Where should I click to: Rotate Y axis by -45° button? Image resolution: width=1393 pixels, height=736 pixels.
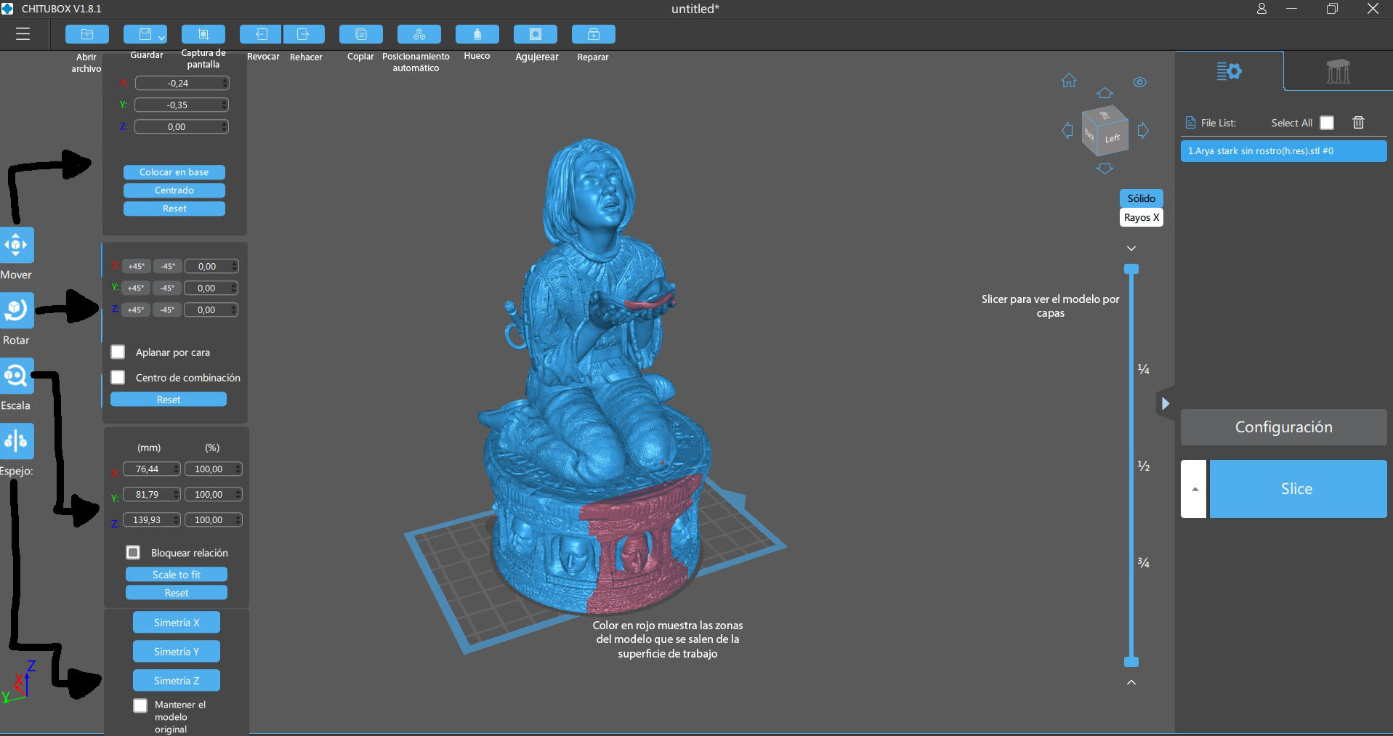pos(167,288)
